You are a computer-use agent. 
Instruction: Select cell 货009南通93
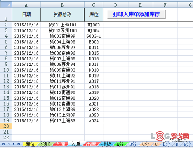point(63,70)
